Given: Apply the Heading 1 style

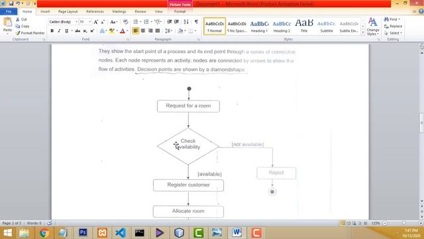Looking at the screenshot, I should tap(259, 27).
